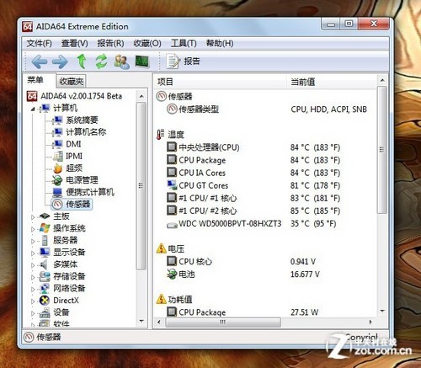Viewport: 421px width, 368px height.
Task: Switch to the 菜单 tab
Action: click(35, 80)
